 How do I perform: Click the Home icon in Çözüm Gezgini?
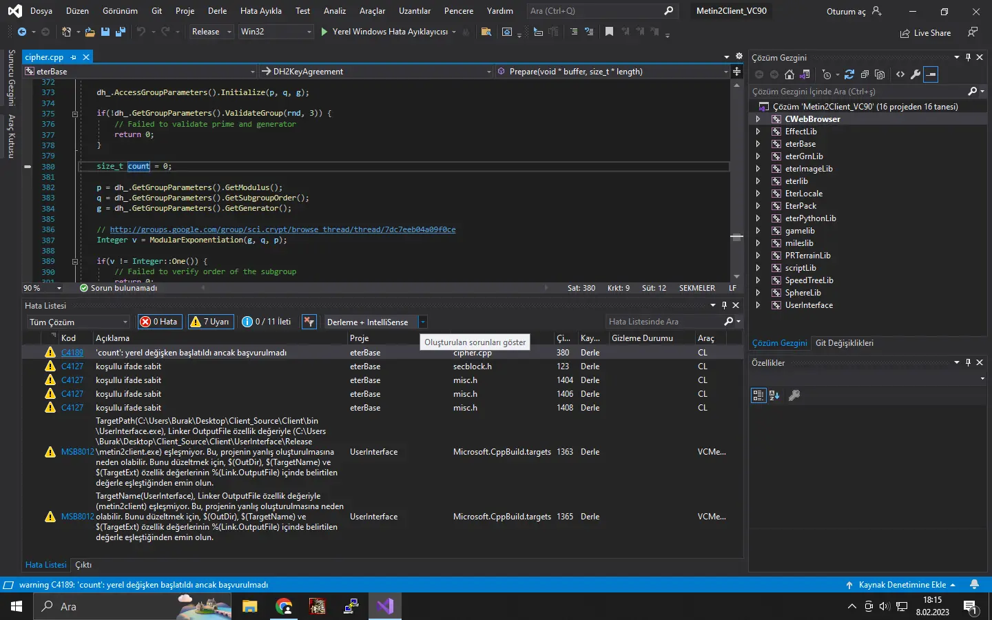[789, 74]
